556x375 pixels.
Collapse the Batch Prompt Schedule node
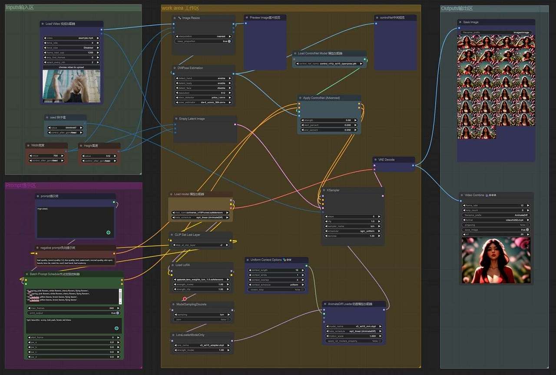point(27,274)
